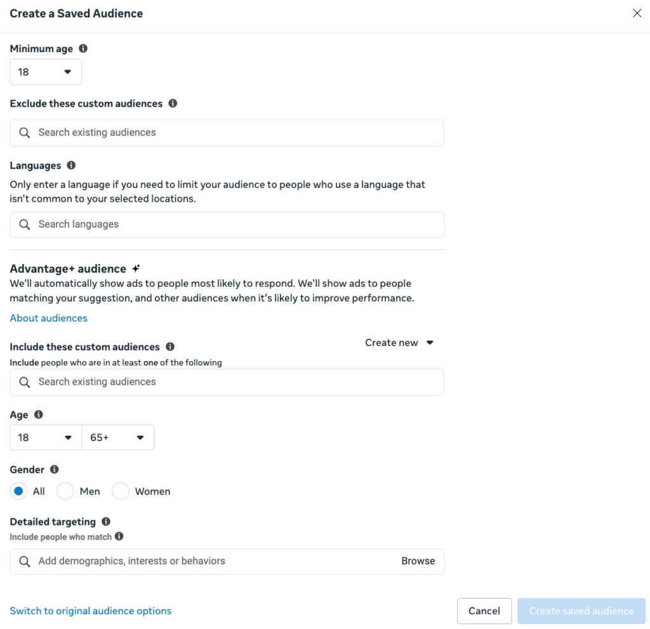
Task: Click the Advantage+ audience sparkle icon
Action: pyautogui.click(x=134, y=268)
